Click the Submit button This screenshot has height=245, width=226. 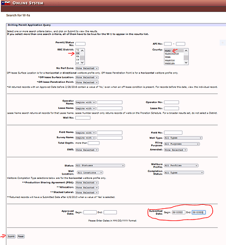click(11, 236)
